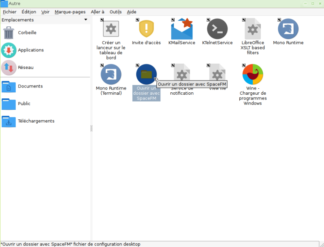
Task: Select the Applications icon in sidebar
Action: pos(9,50)
